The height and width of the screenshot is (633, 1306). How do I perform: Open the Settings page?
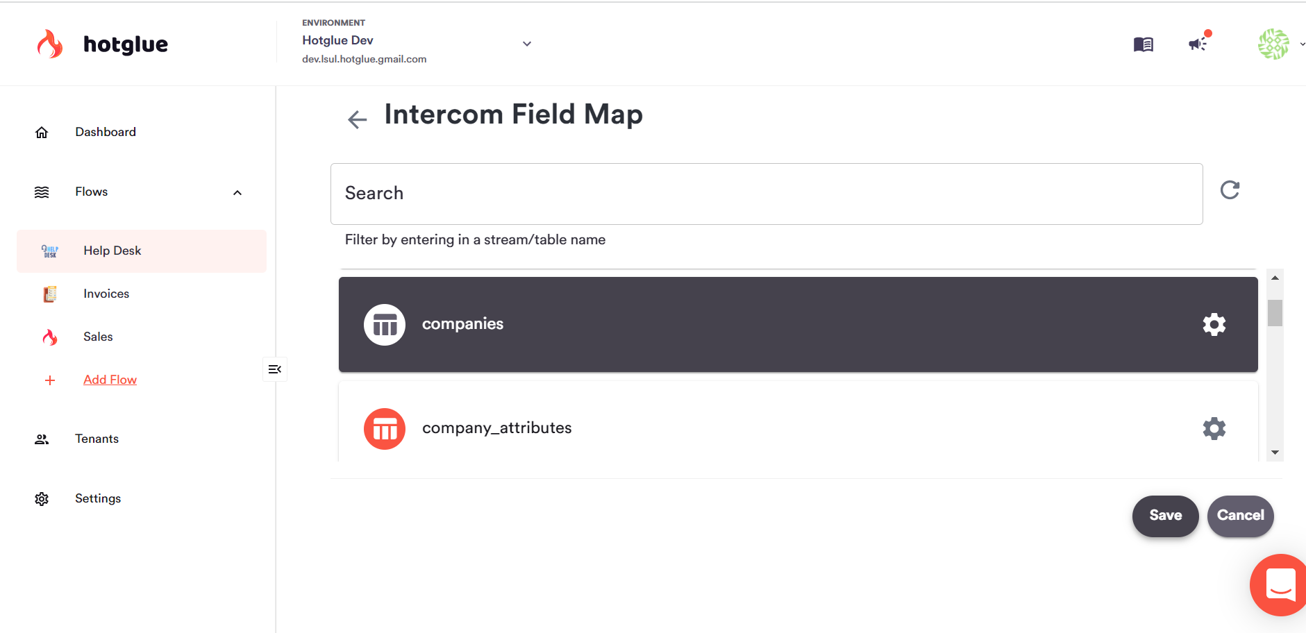coord(98,498)
